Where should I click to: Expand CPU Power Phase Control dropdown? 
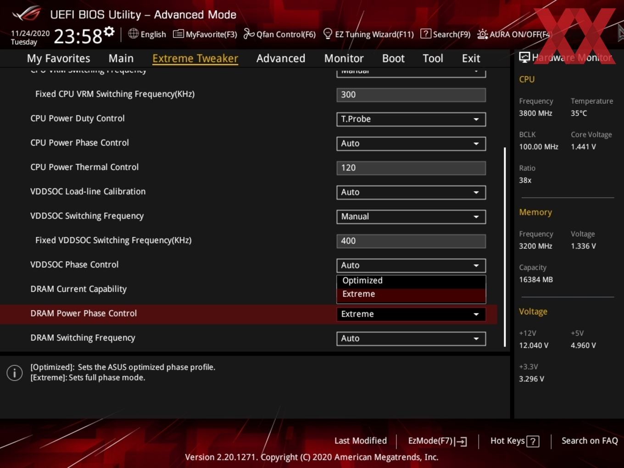click(411, 143)
